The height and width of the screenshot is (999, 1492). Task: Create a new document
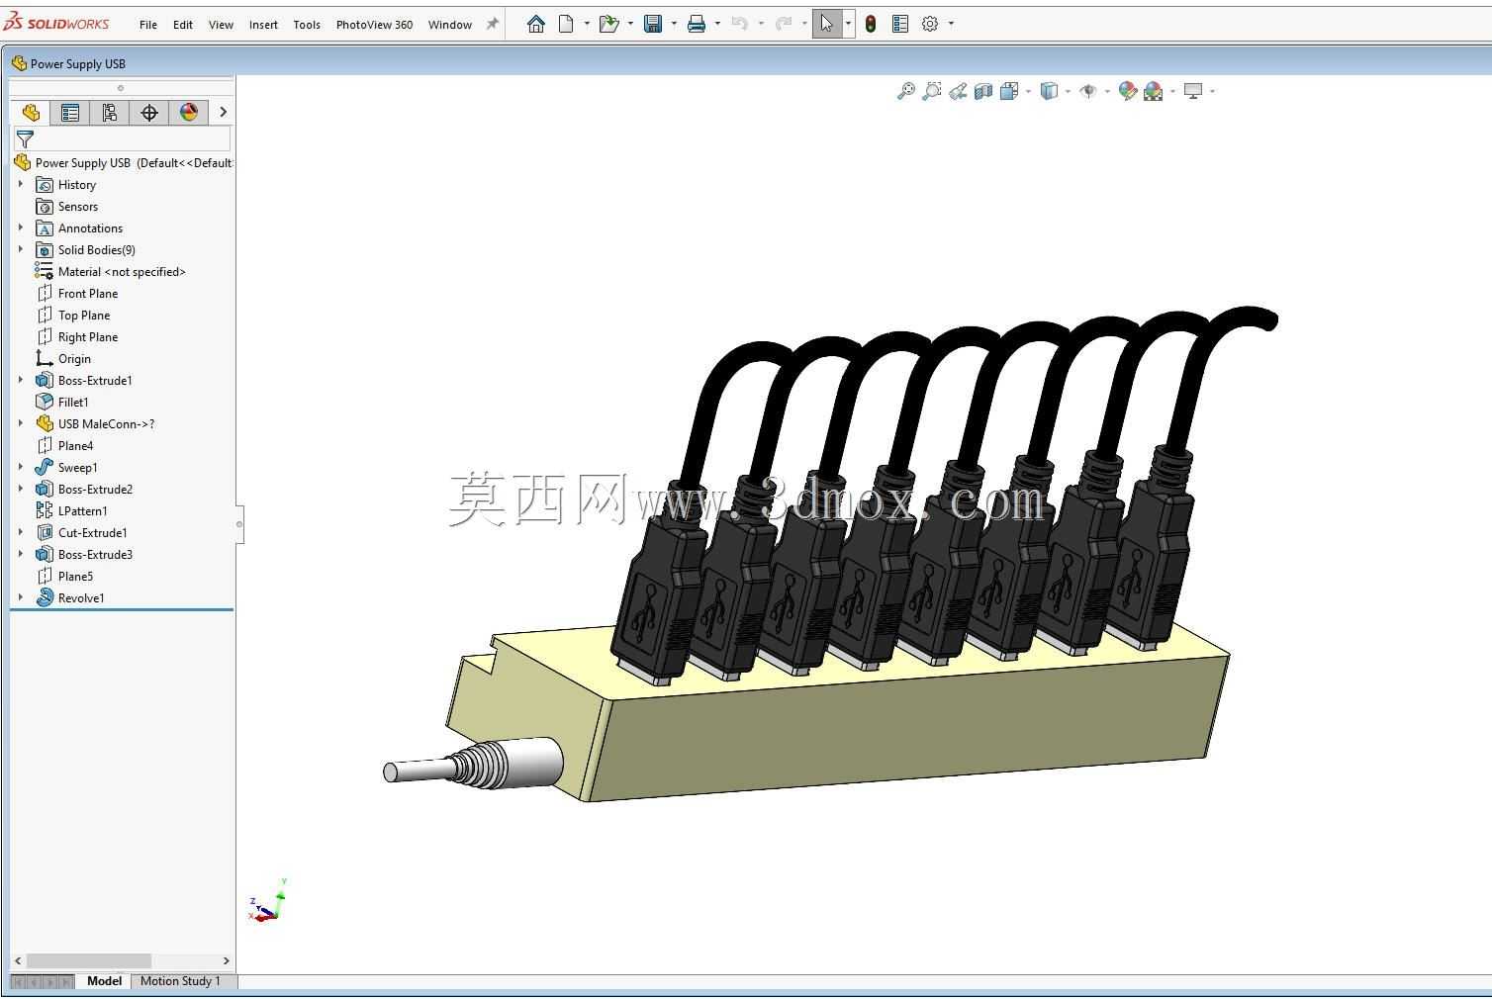pyautogui.click(x=566, y=24)
